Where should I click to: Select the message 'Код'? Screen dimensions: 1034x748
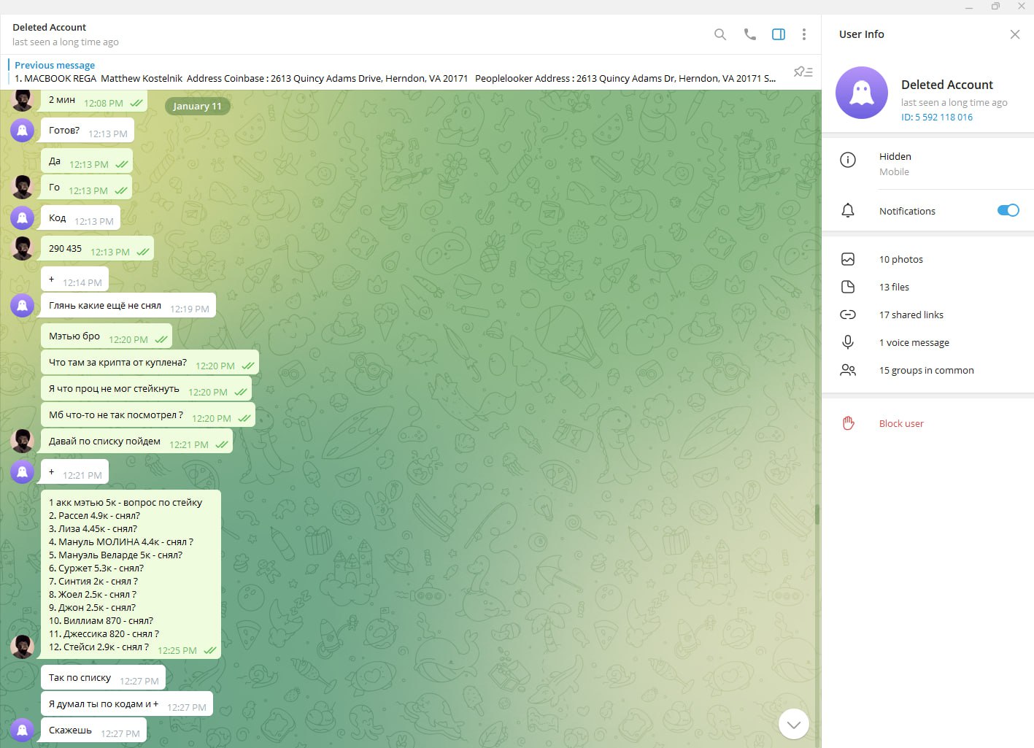tap(80, 219)
